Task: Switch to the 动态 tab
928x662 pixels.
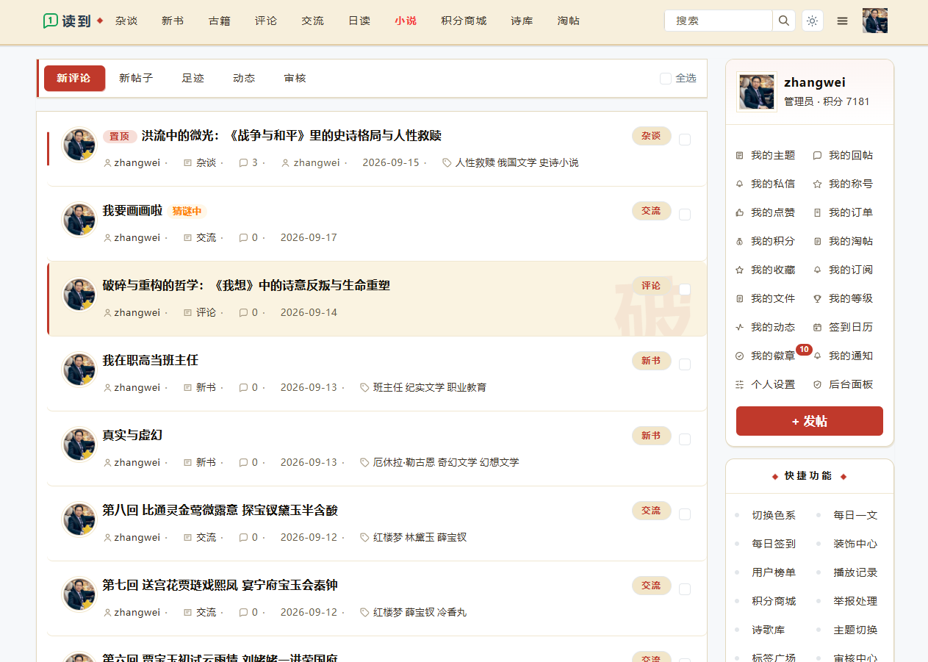Action: click(244, 78)
